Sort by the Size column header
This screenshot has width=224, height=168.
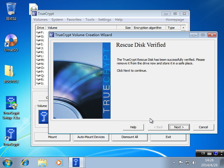(x=124, y=28)
